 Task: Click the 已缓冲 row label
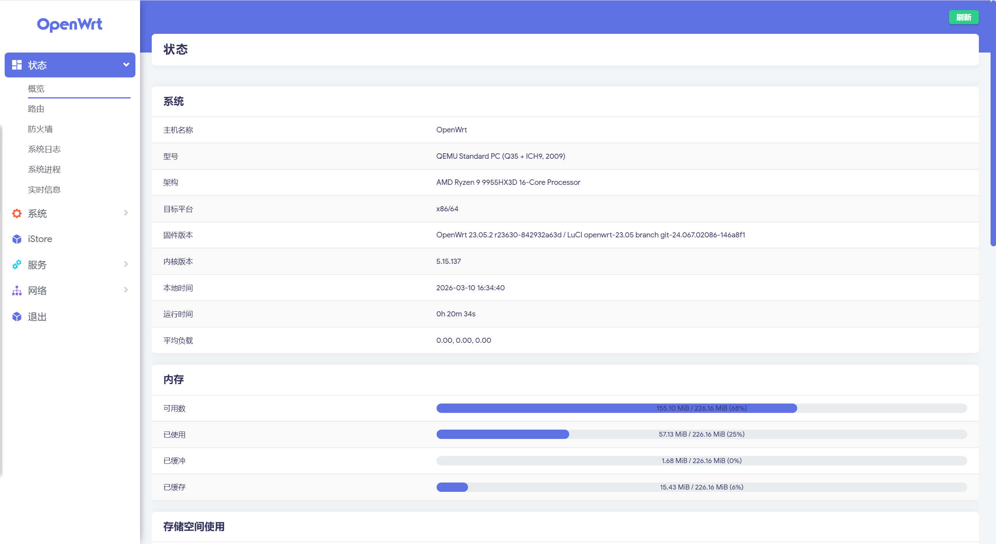point(175,461)
